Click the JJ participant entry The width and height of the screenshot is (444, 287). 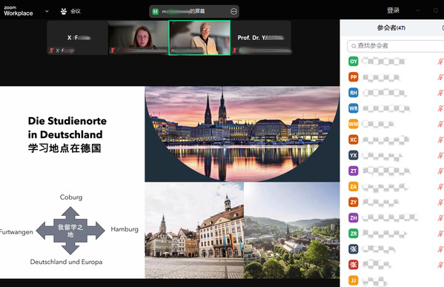click(x=392, y=281)
